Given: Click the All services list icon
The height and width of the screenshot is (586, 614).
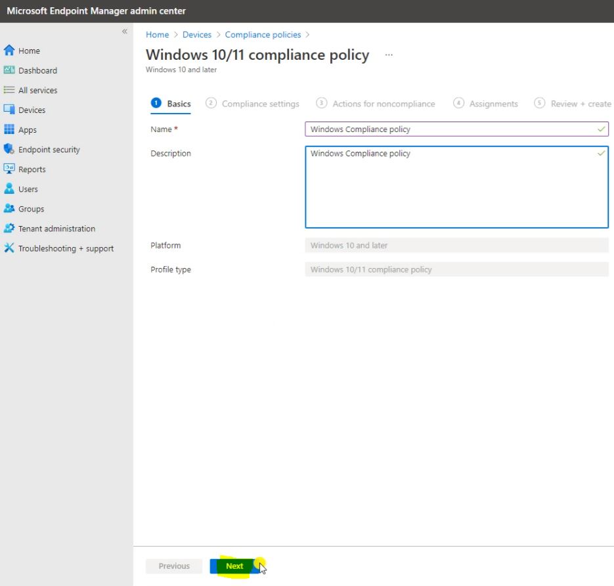Looking at the screenshot, I should [9, 90].
